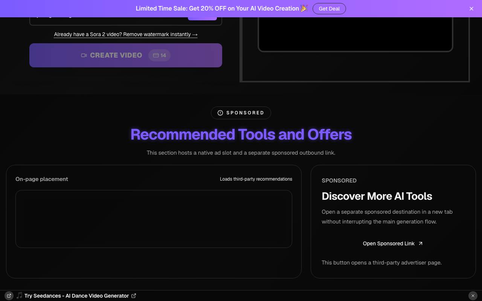
Task: Click the empty on-page ad placement box
Action: coord(154,219)
